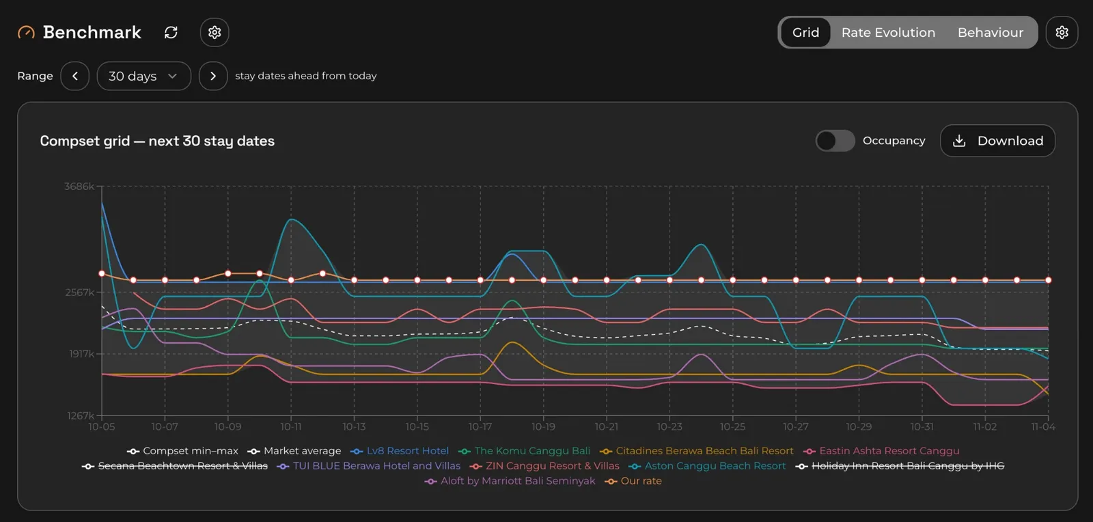
Task: Click the Range label
Action: click(35, 76)
